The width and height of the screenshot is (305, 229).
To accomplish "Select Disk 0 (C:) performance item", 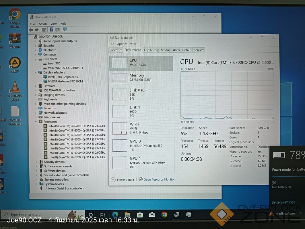I will pyautogui.click(x=141, y=94).
